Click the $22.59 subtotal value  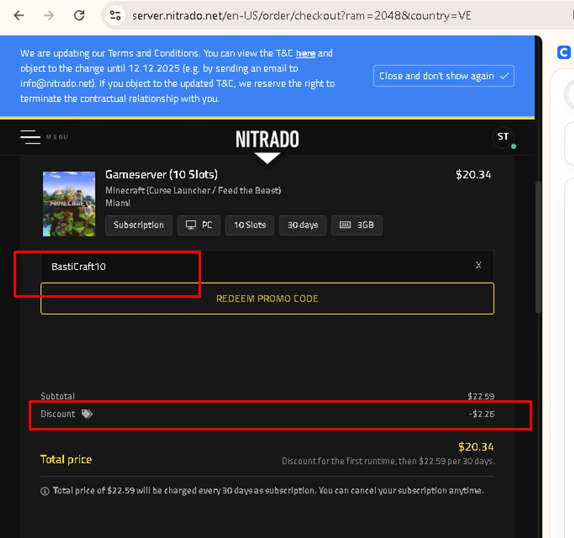pos(481,396)
